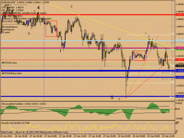Screen dimensions: 184x138
Task: Click the 1.39295 price scale value
Action: 180,100
